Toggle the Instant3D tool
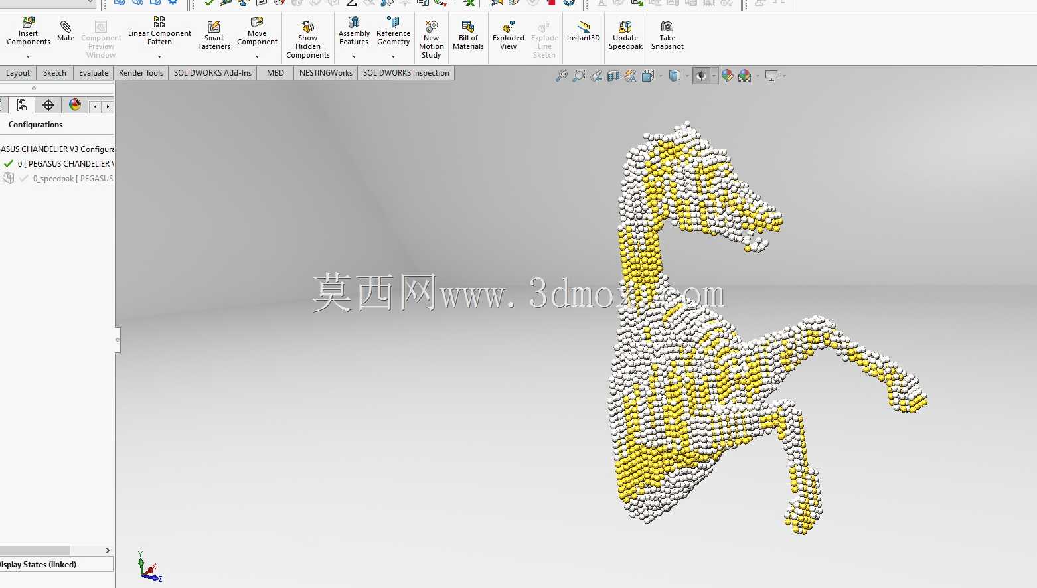This screenshot has height=588, width=1037. pos(584,31)
